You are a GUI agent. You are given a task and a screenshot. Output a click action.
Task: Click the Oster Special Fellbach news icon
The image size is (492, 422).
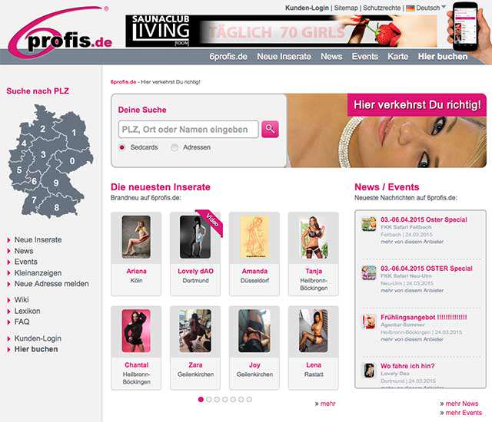369,224
